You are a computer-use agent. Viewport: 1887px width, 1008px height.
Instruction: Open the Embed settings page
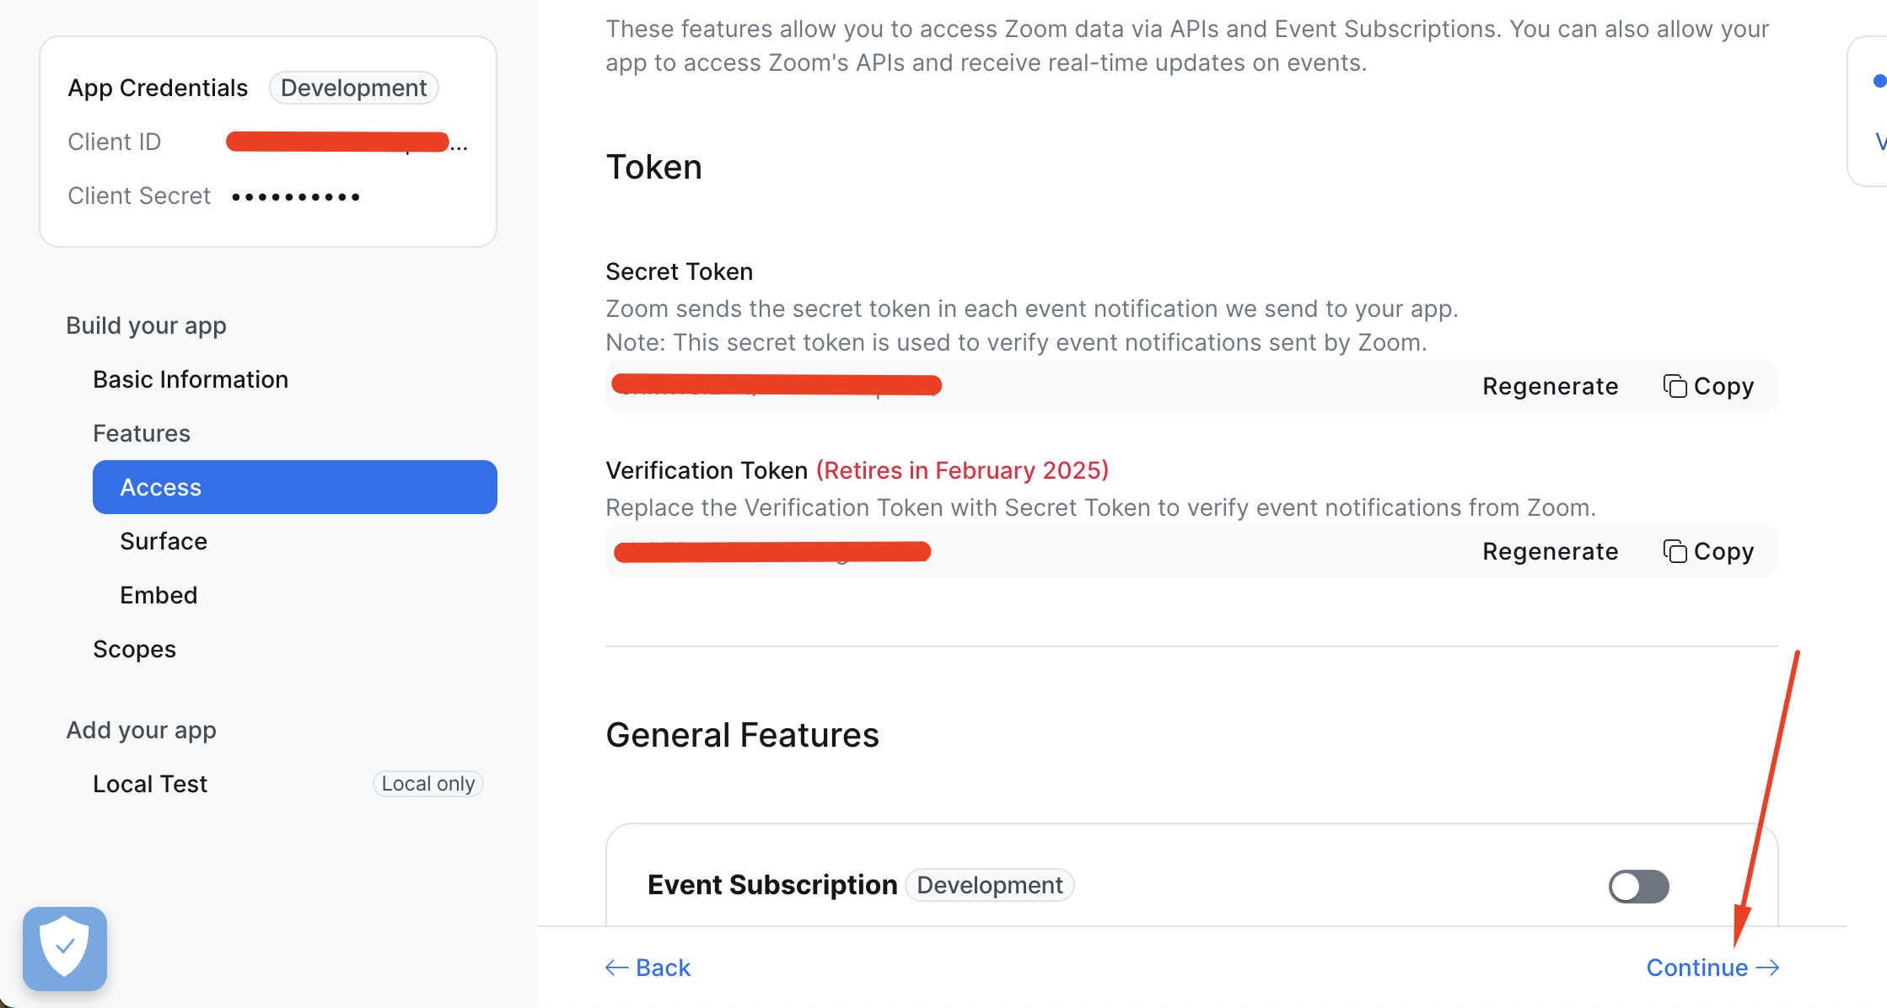tap(159, 595)
